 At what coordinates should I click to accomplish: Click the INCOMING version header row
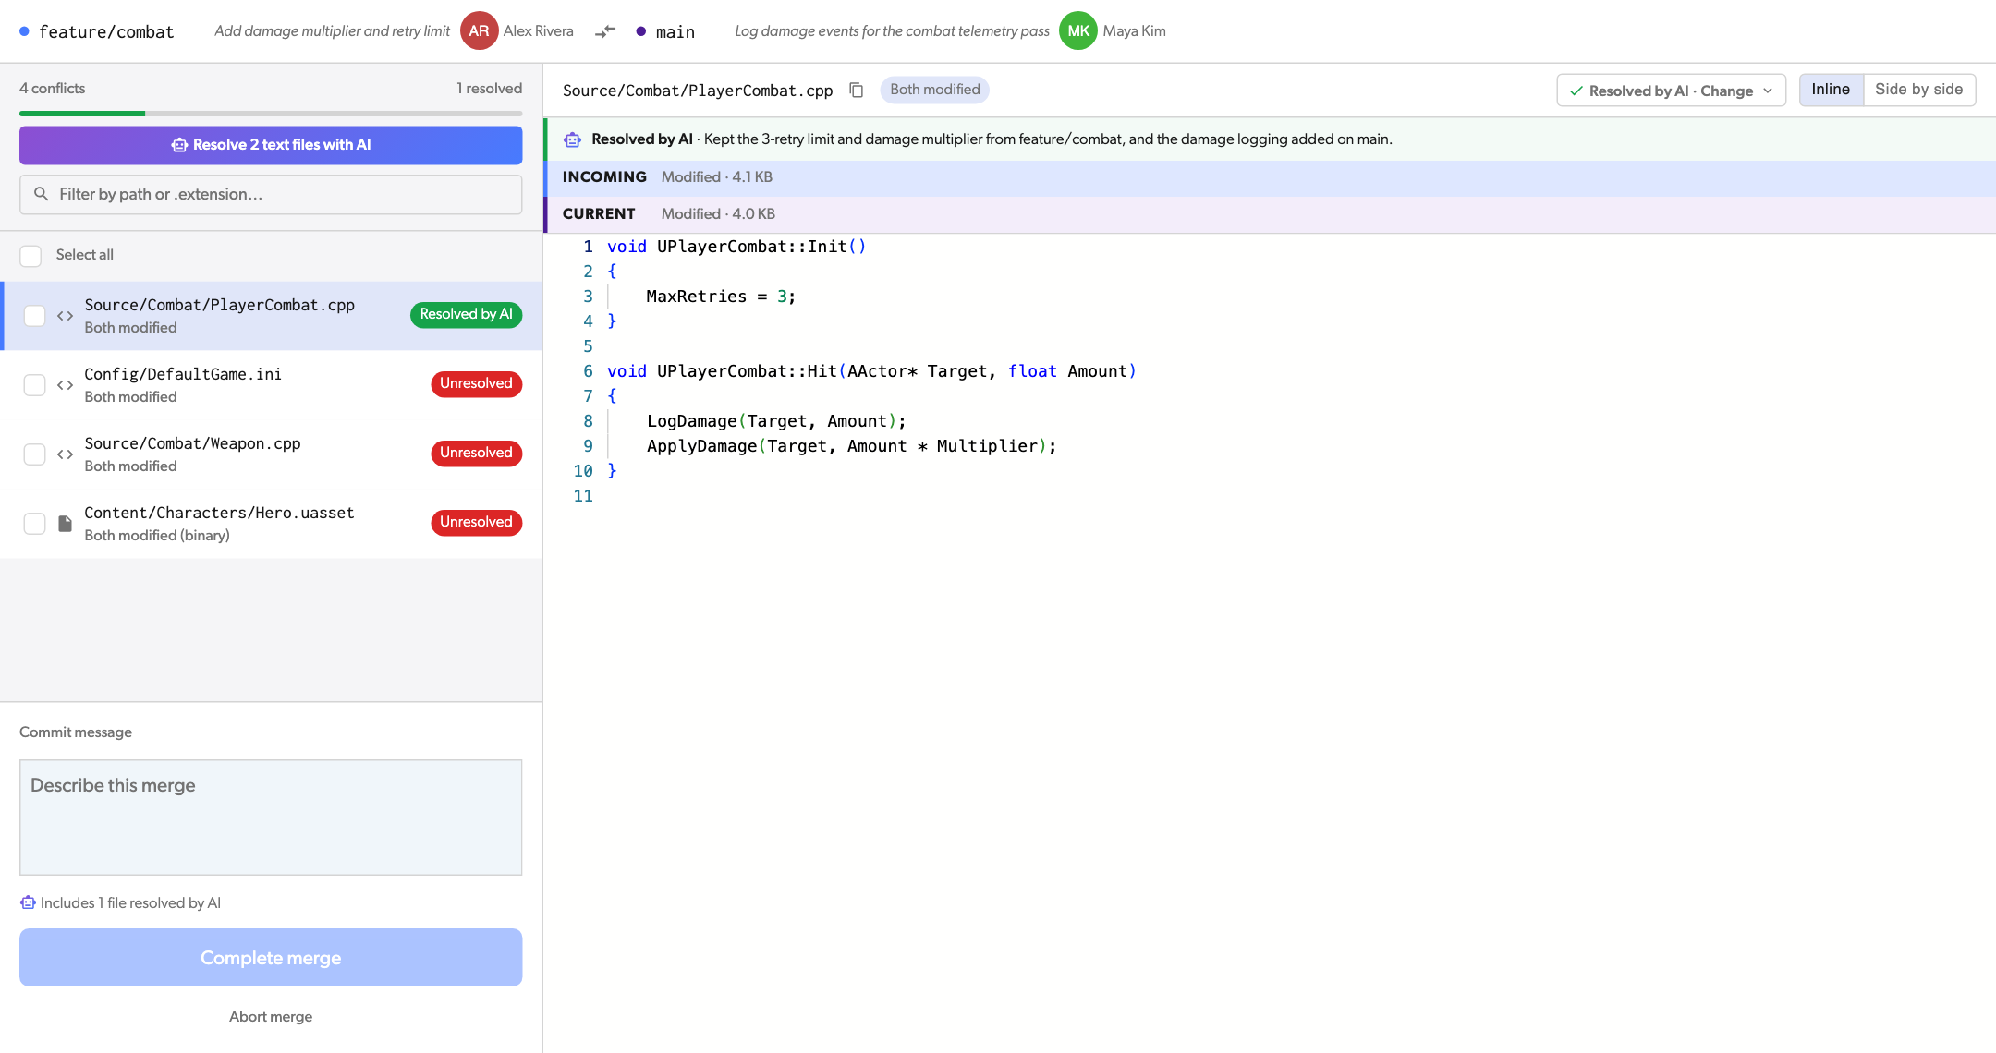(x=1270, y=177)
